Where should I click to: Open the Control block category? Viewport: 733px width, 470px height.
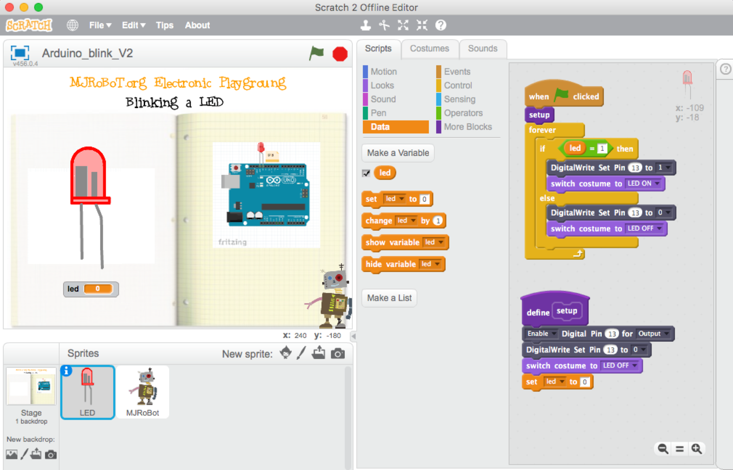pos(458,85)
